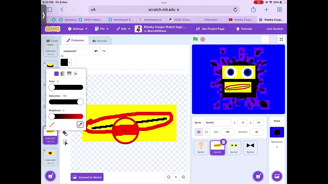Select solid fill style
The height and width of the screenshot is (184, 328).
[56, 74]
